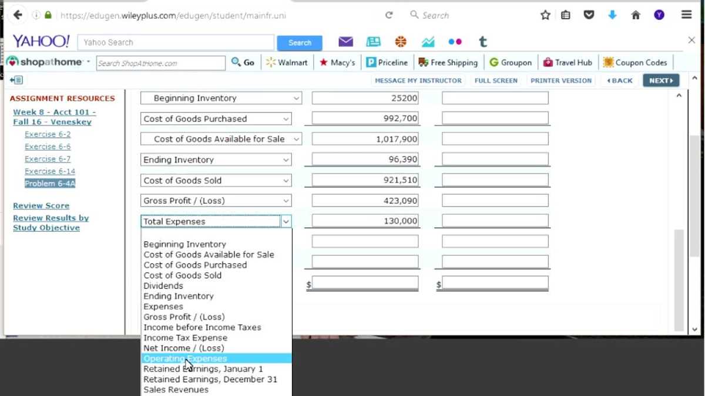Viewport: 705px width, 396px height.
Task: Expand the ShopAtHome logo dropdown arrow
Action: pos(89,61)
